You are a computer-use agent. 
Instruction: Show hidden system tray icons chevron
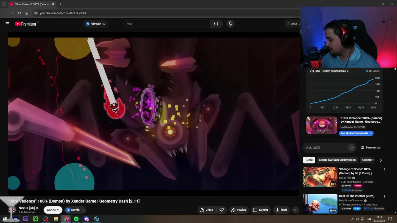coord(352,219)
